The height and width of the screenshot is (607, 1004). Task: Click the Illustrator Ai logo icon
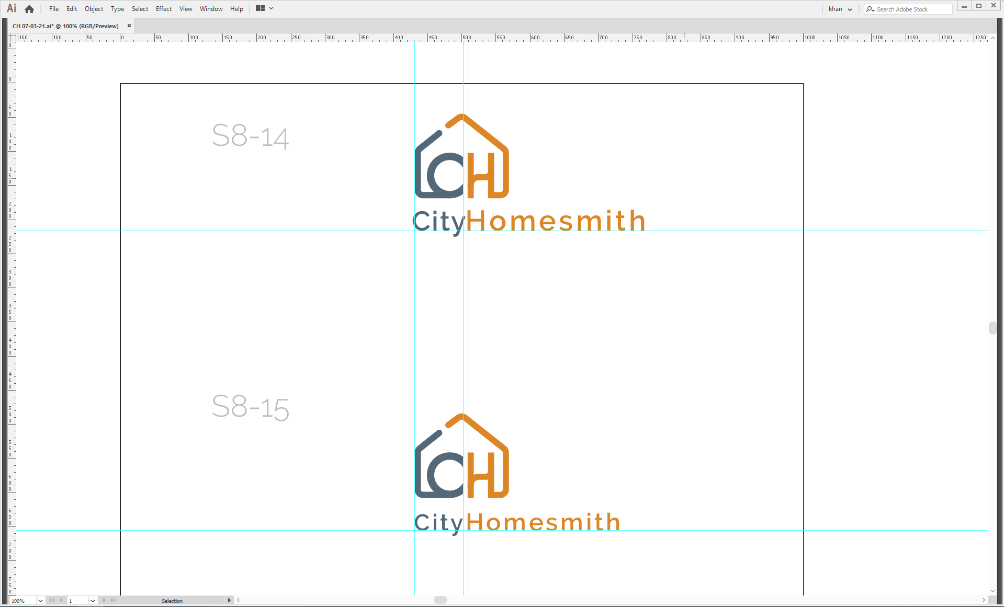pos(10,8)
